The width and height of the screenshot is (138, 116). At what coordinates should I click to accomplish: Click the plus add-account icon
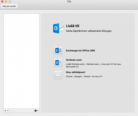click(x=5, y=110)
